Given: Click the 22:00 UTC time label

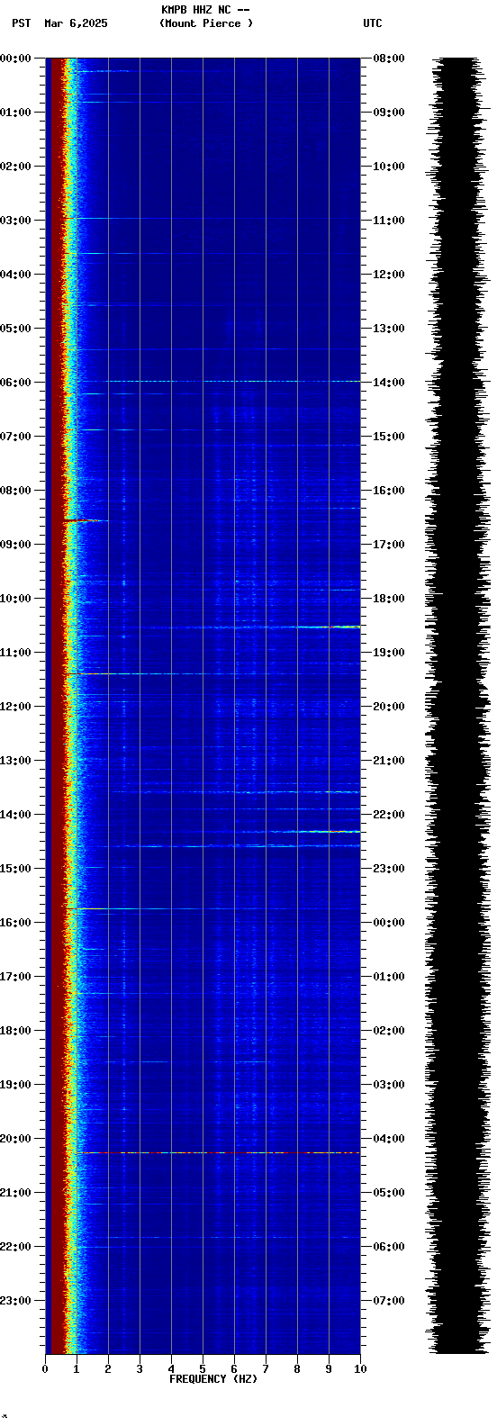Looking at the screenshot, I should pyautogui.click(x=389, y=815).
